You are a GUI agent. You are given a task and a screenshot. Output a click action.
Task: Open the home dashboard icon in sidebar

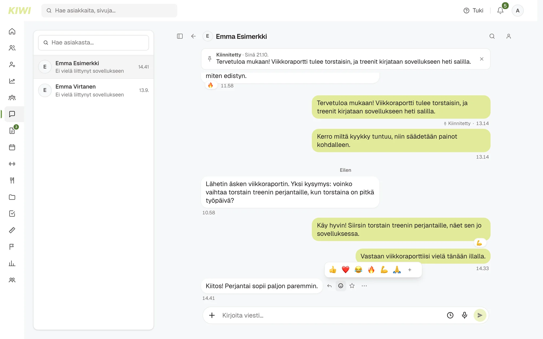pyautogui.click(x=12, y=31)
